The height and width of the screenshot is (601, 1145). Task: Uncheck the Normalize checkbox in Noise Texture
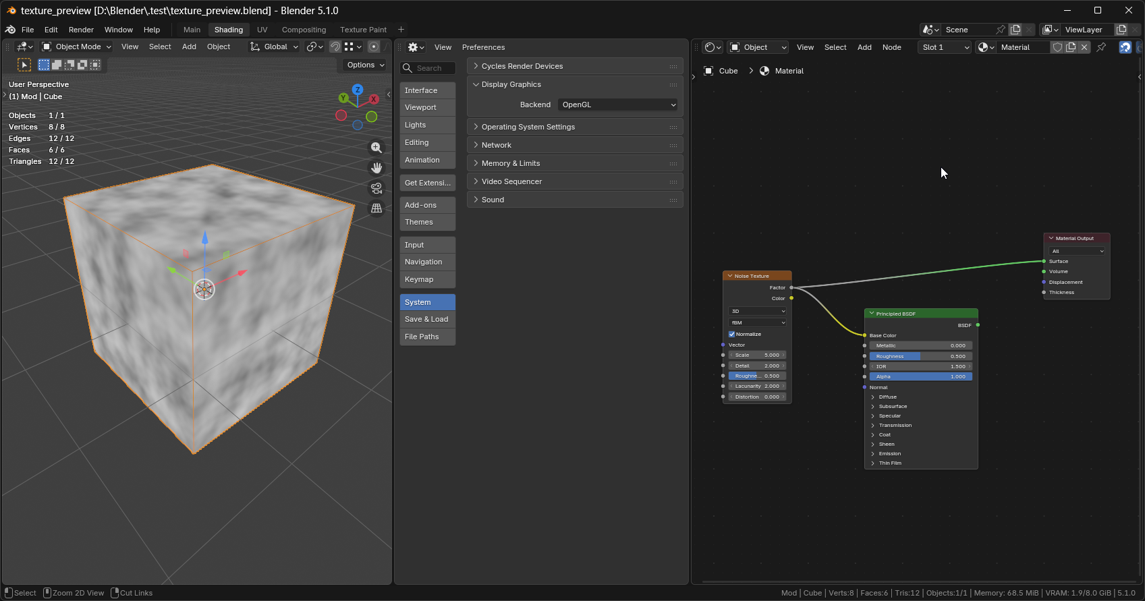(732, 334)
